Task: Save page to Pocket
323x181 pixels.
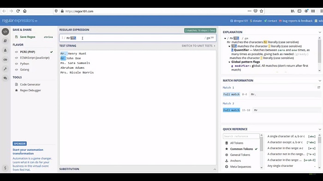Action: [256, 11]
